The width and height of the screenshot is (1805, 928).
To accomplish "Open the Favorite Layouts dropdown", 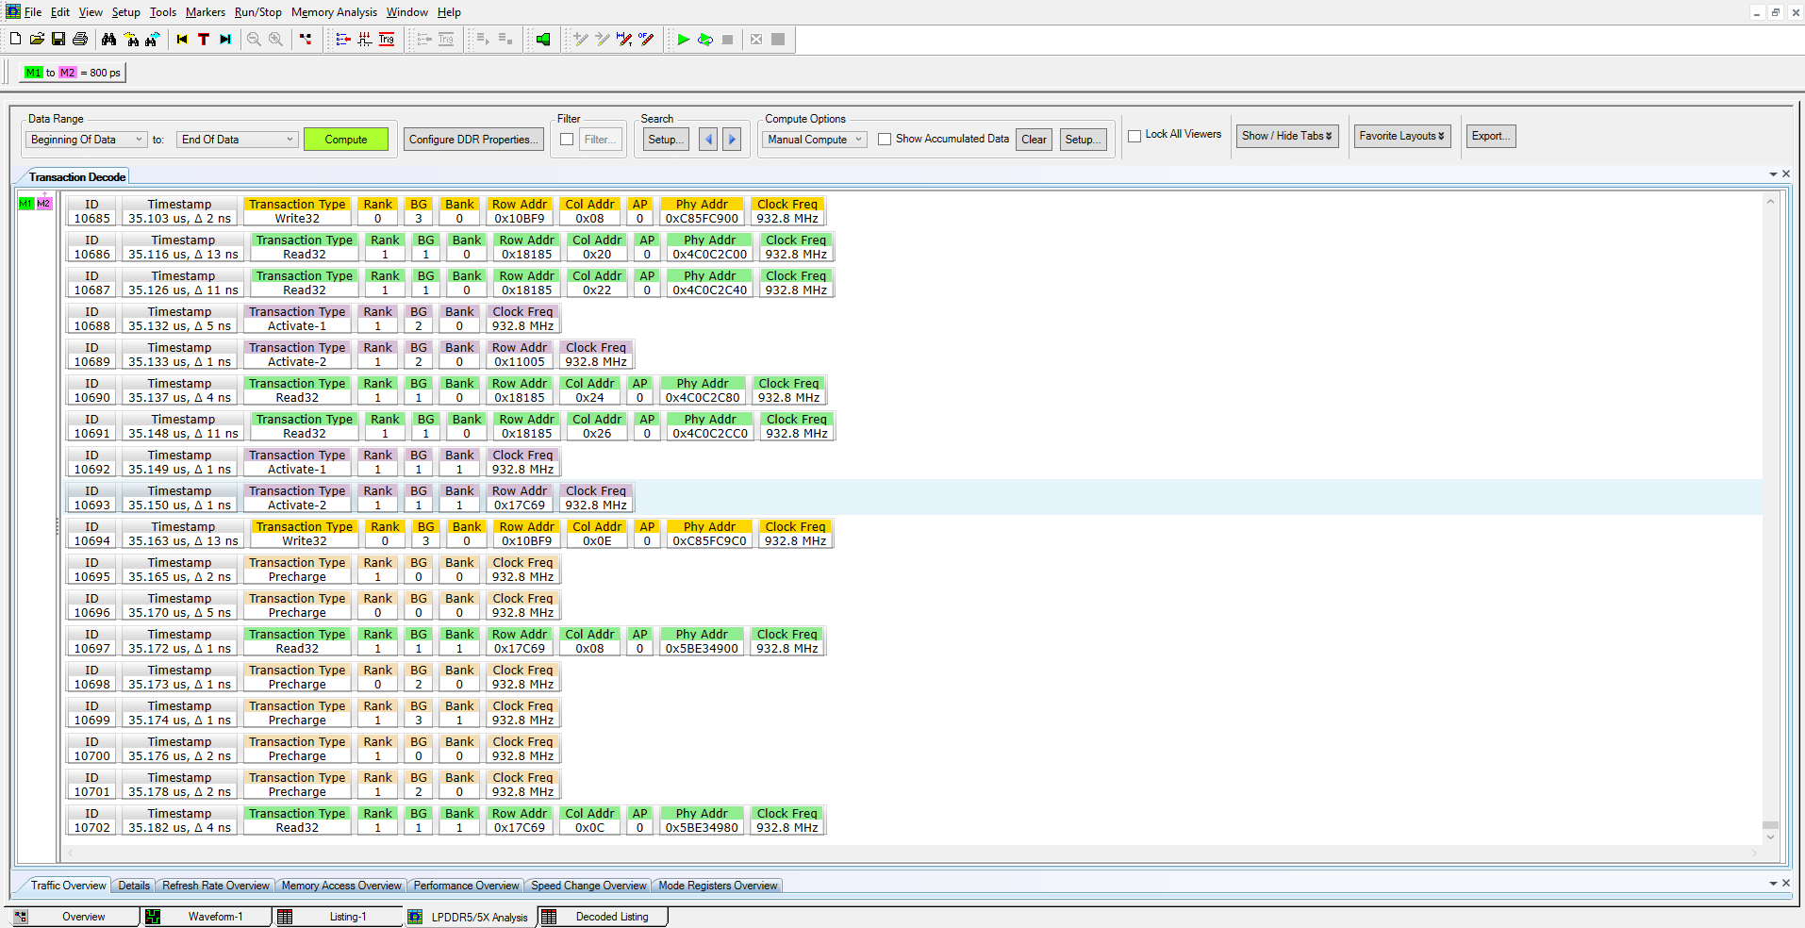I will point(1402,136).
